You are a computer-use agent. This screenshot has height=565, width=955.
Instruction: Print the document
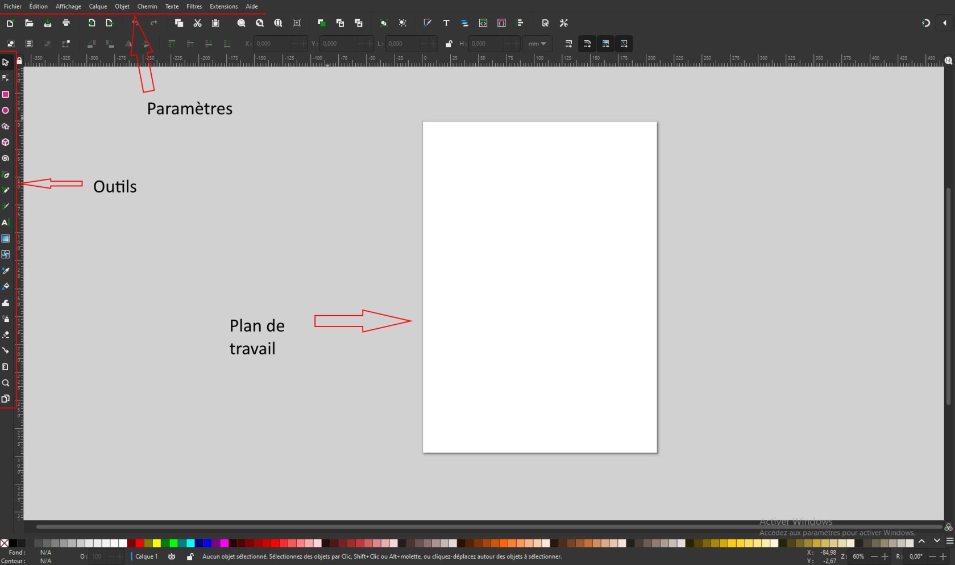(66, 23)
